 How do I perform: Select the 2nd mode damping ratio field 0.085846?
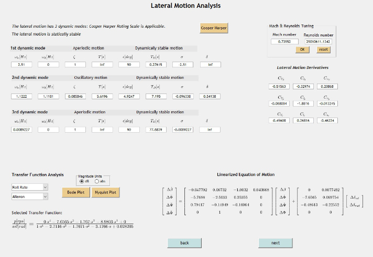[x=75, y=97]
